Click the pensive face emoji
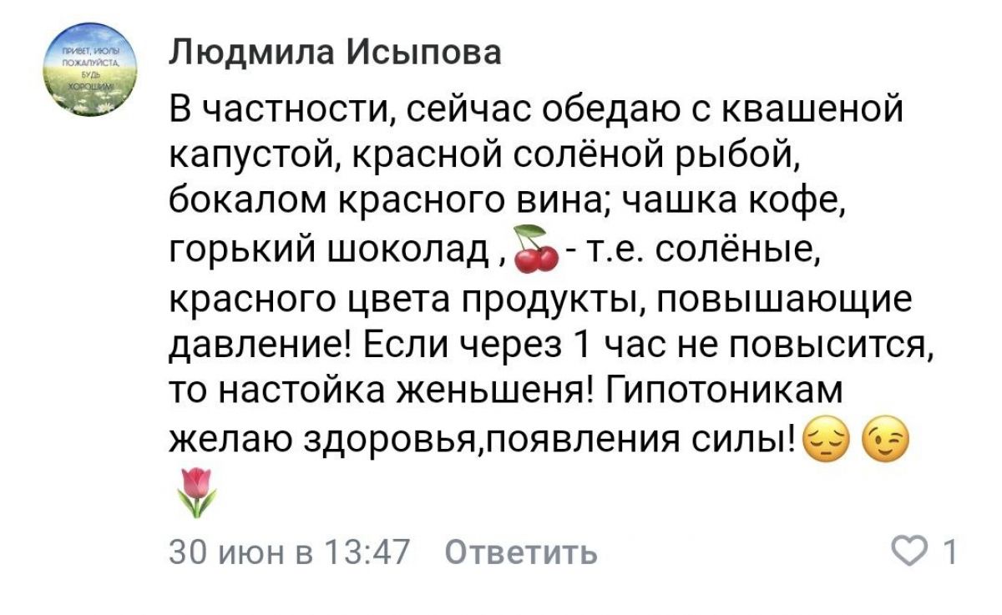 coord(823,437)
